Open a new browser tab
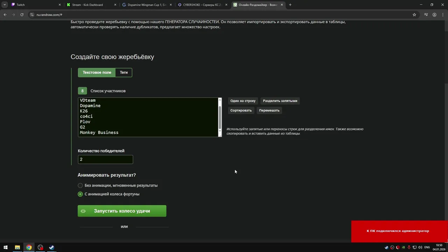This screenshot has width=448, height=252. click(x=290, y=5)
